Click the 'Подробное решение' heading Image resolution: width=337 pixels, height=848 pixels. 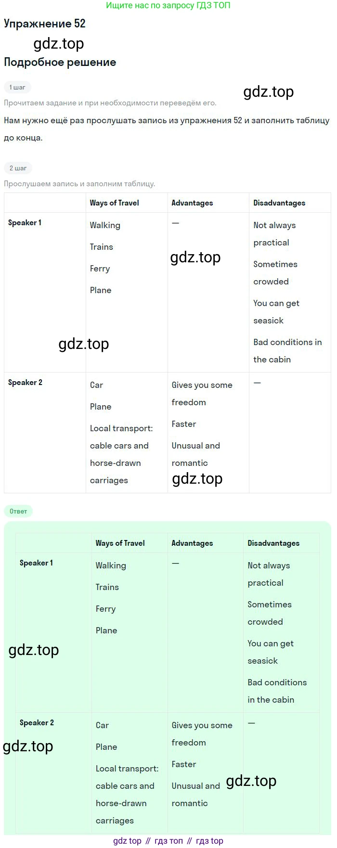60,62
